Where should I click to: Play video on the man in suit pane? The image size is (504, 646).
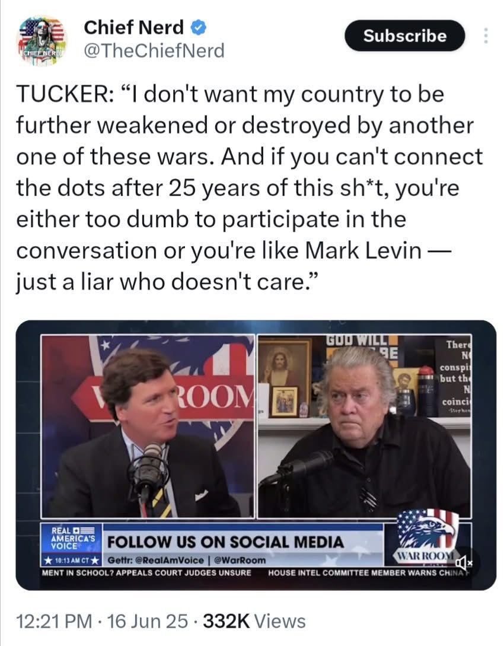pyautogui.click(x=148, y=426)
